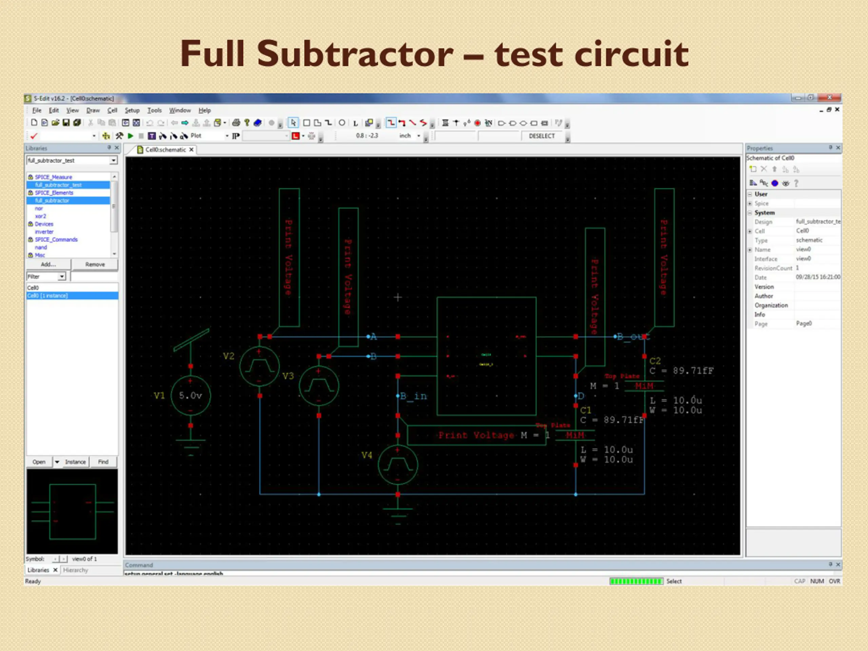Click the DESELECT button
The image size is (868, 651).
coord(541,136)
